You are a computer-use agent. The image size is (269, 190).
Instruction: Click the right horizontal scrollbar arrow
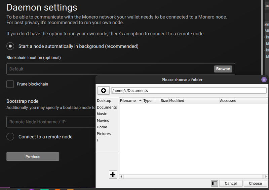point(265,177)
